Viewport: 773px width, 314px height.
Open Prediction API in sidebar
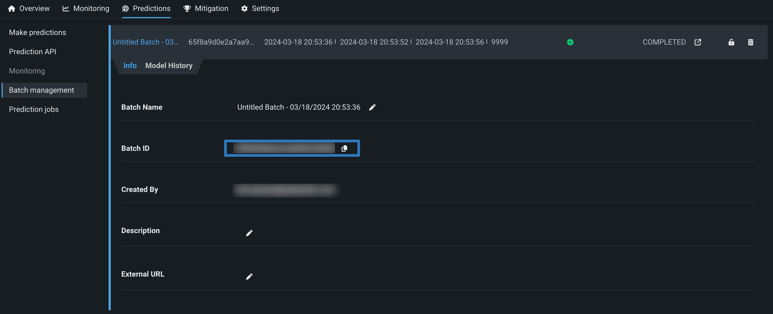point(32,52)
